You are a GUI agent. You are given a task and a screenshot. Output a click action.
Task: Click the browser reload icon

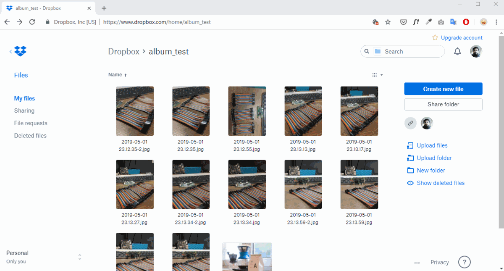click(x=32, y=22)
